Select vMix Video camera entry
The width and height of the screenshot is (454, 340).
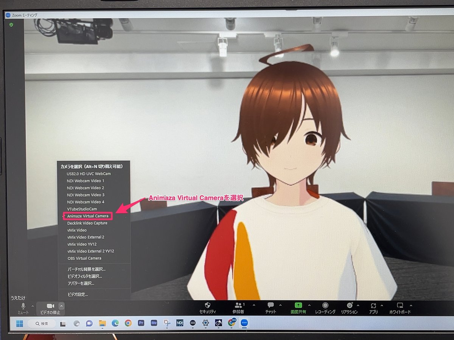point(77,230)
